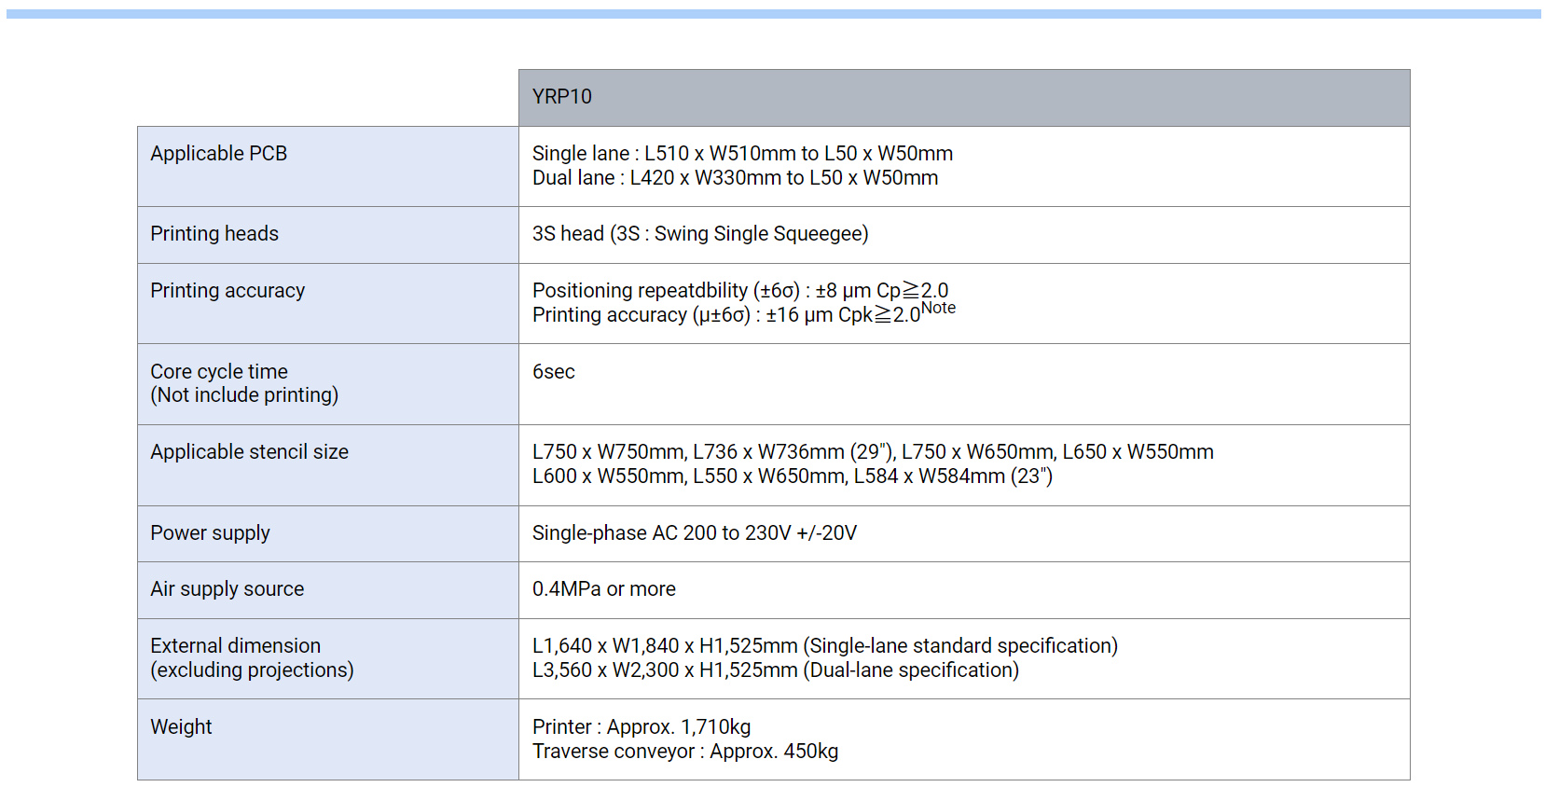Select the Weight row label
1545x787 pixels.
click(x=181, y=727)
